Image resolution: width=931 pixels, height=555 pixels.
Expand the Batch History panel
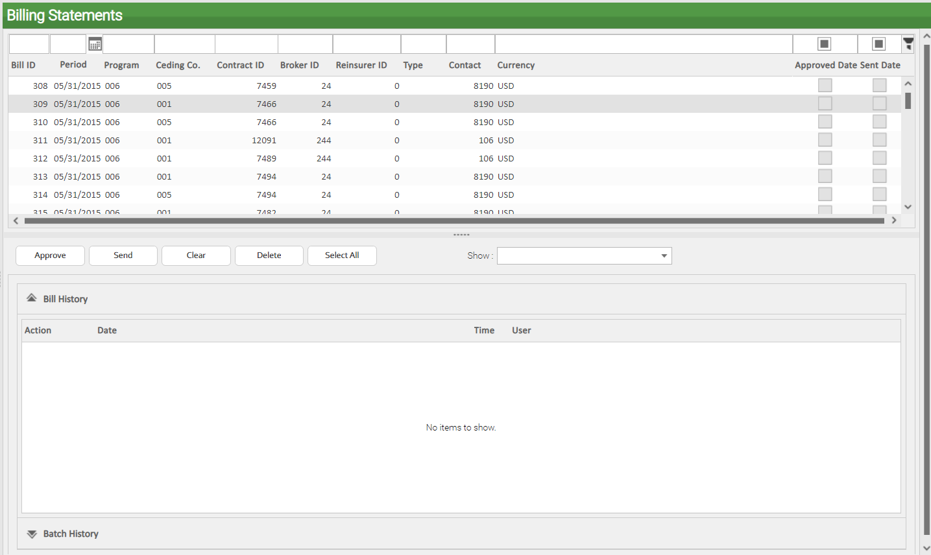click(31, 534)
